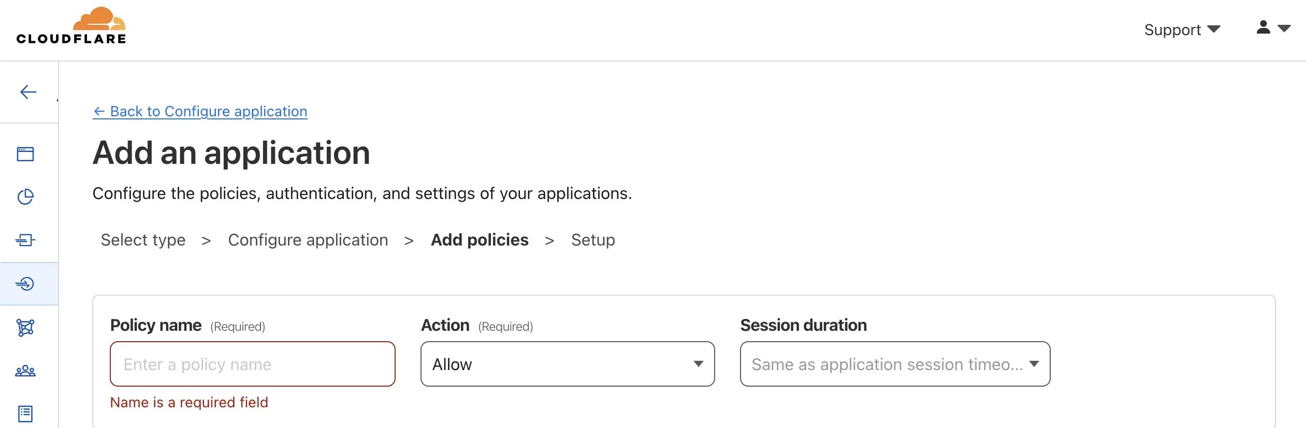Open the Setup step

pyautogui.click(x=592, y=240)
